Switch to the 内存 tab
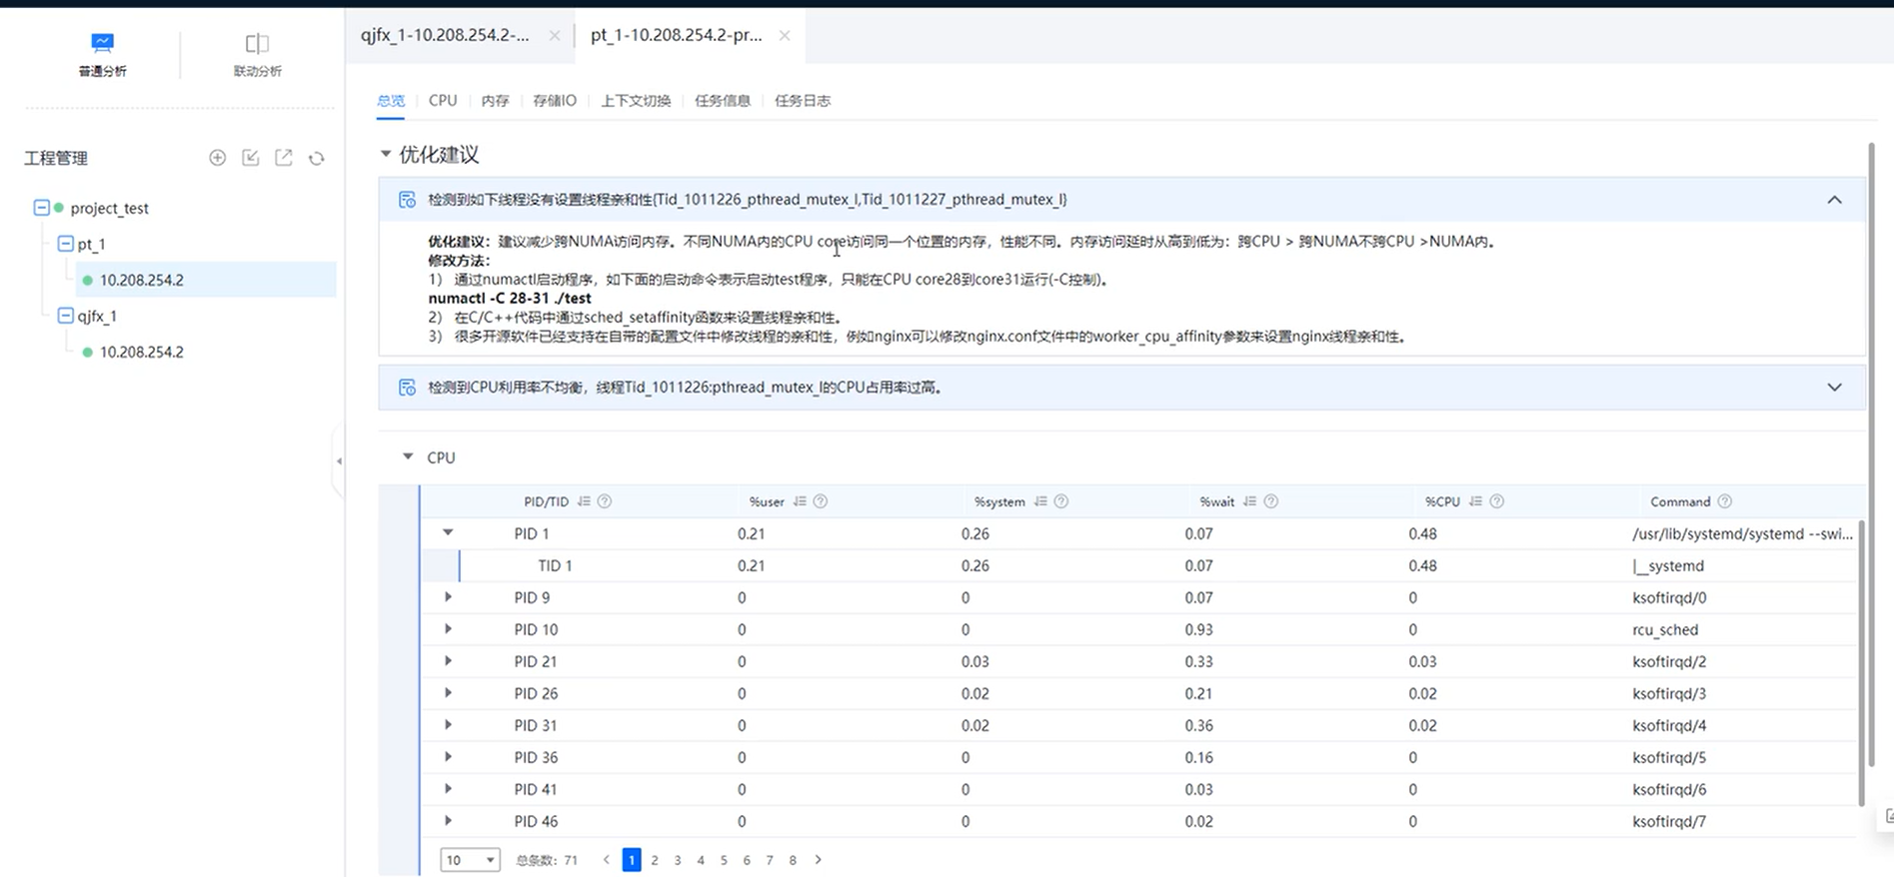1894x877 pixels. coord(495,101)
